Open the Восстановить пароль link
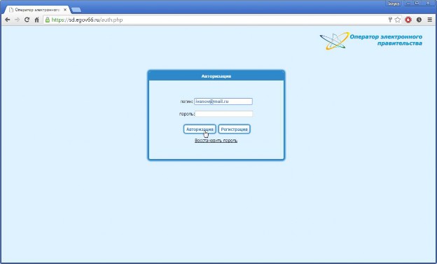The width and height of the screenshot is (437, 264). click(x=216, y=141)
